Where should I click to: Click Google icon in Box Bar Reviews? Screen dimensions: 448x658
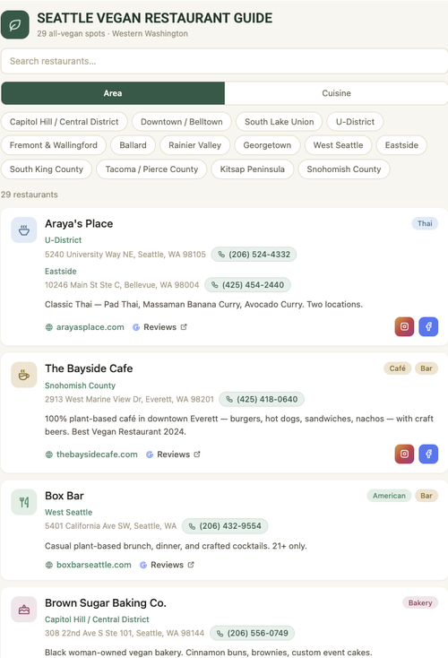click(x=143, y=565)
